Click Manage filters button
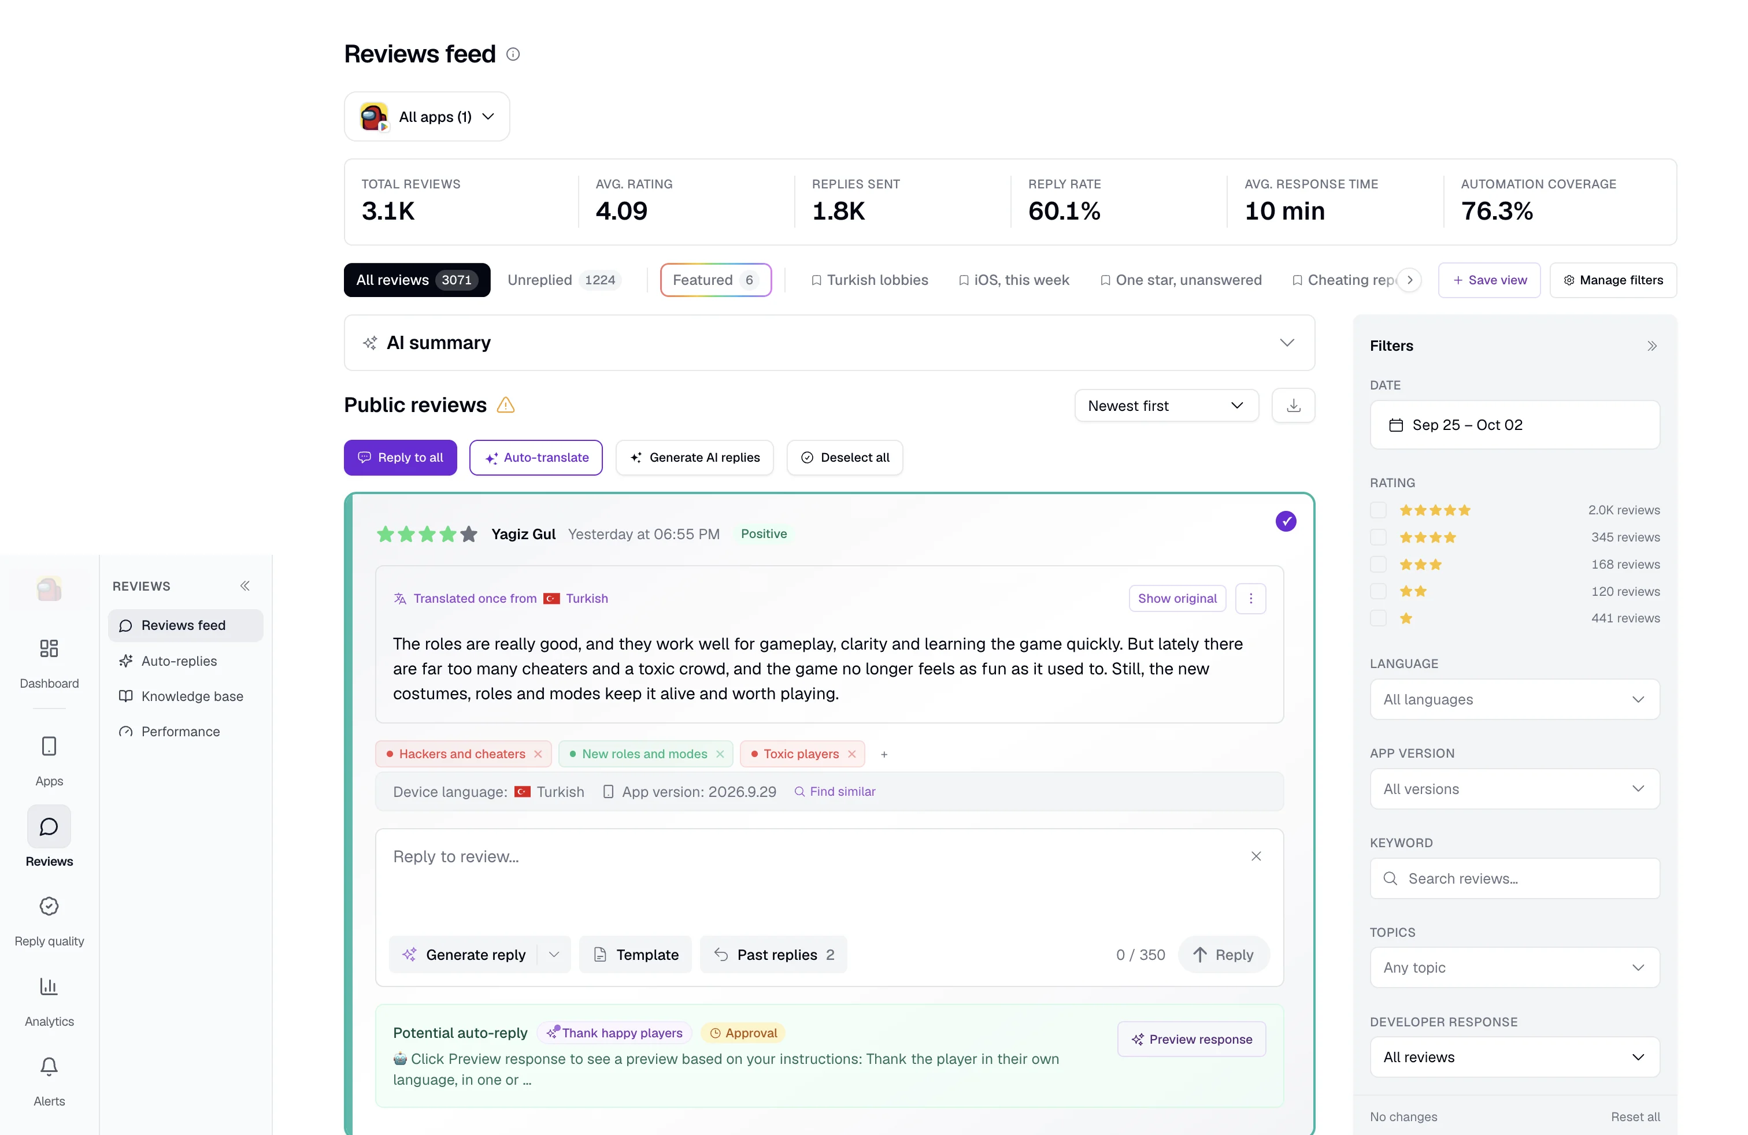 click(x=1613, y=280)
